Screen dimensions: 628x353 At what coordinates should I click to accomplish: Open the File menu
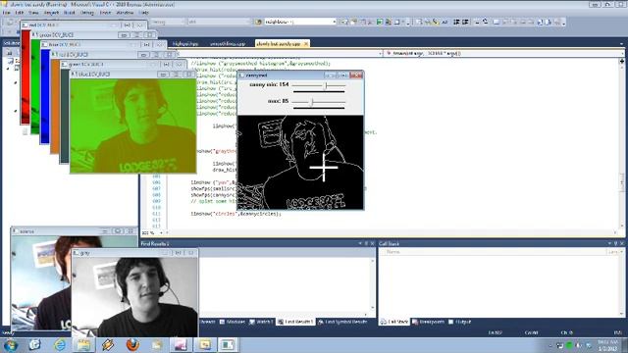[x=7, y=13]
